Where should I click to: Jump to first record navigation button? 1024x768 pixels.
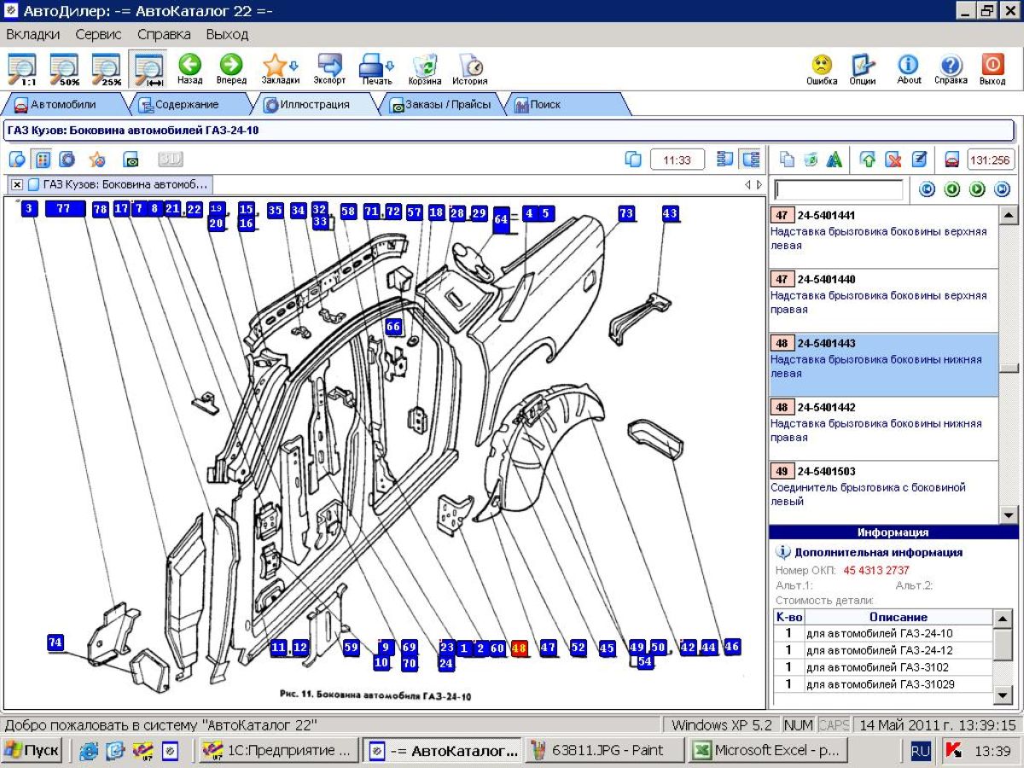pos(927,189)
